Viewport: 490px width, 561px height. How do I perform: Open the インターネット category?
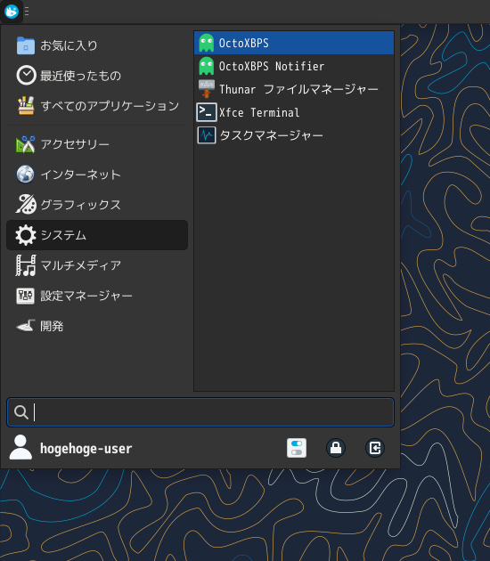click(x=97, y=175)
